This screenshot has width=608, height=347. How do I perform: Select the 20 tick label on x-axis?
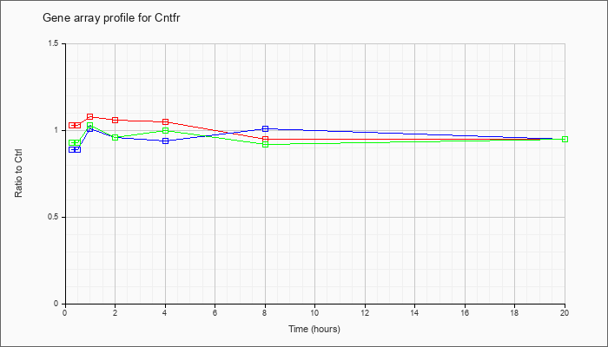pos(565,313)
